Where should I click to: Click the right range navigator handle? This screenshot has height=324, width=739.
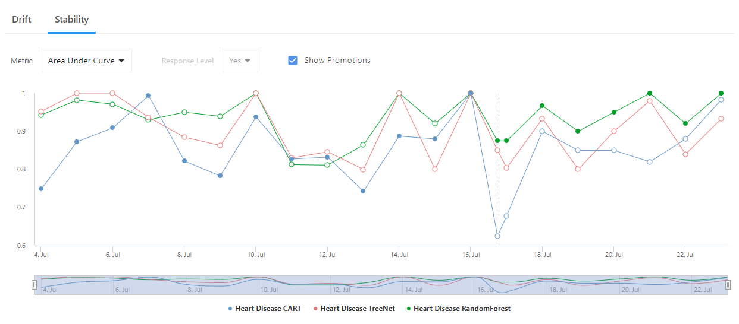(x=728, y=285)
